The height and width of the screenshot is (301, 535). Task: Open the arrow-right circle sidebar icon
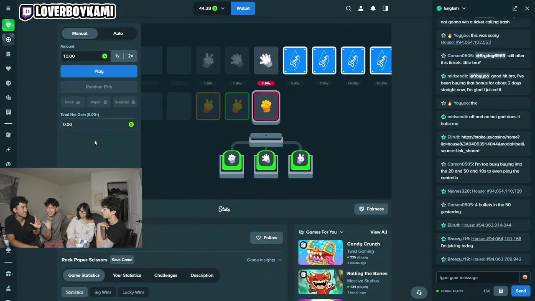coord(8,83)
